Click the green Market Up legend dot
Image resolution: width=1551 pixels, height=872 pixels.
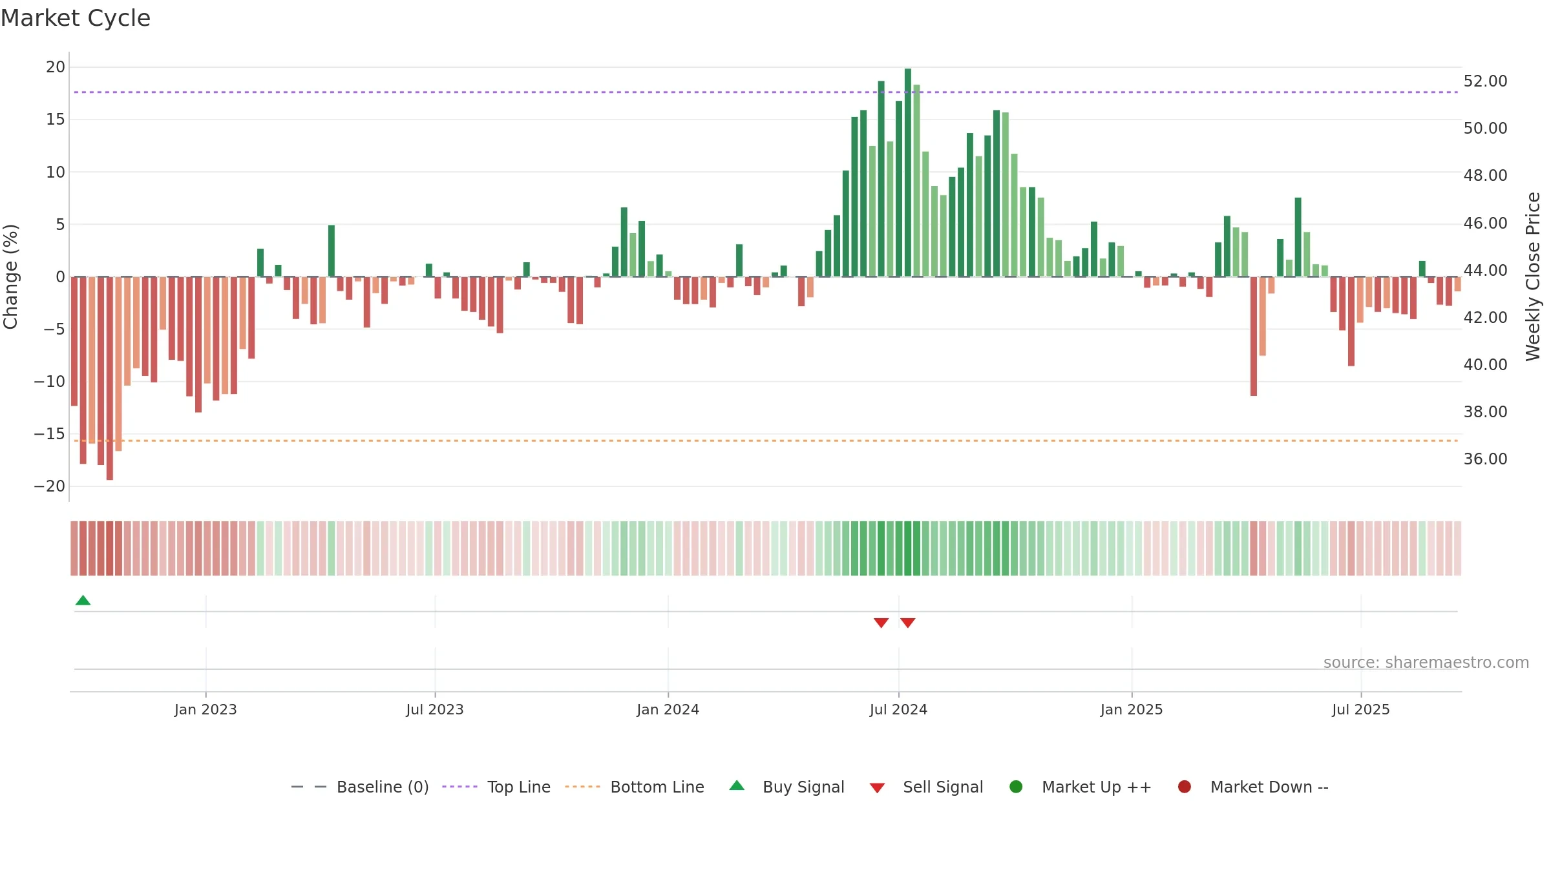tap(1016, 787)
